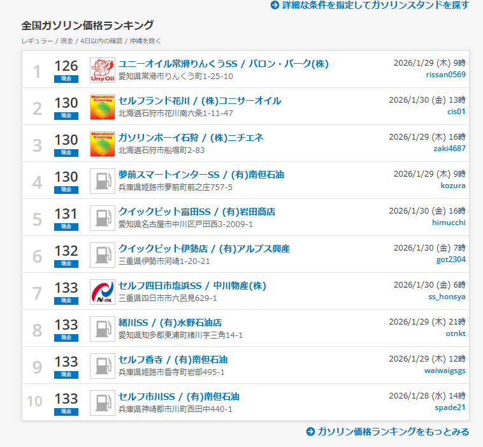Click timestamp 2026/1/30 (金) 13時
This screenshot has height=447, width=483.
click(x=428, y=100)
